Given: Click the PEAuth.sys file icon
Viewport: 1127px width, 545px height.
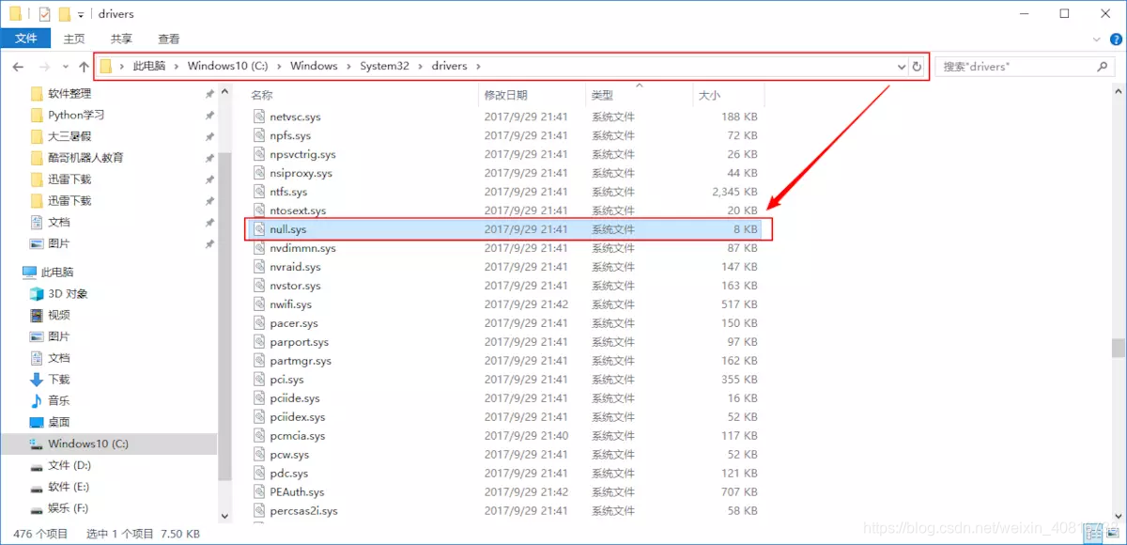Looking at the screenshot, I should (260, 492).
